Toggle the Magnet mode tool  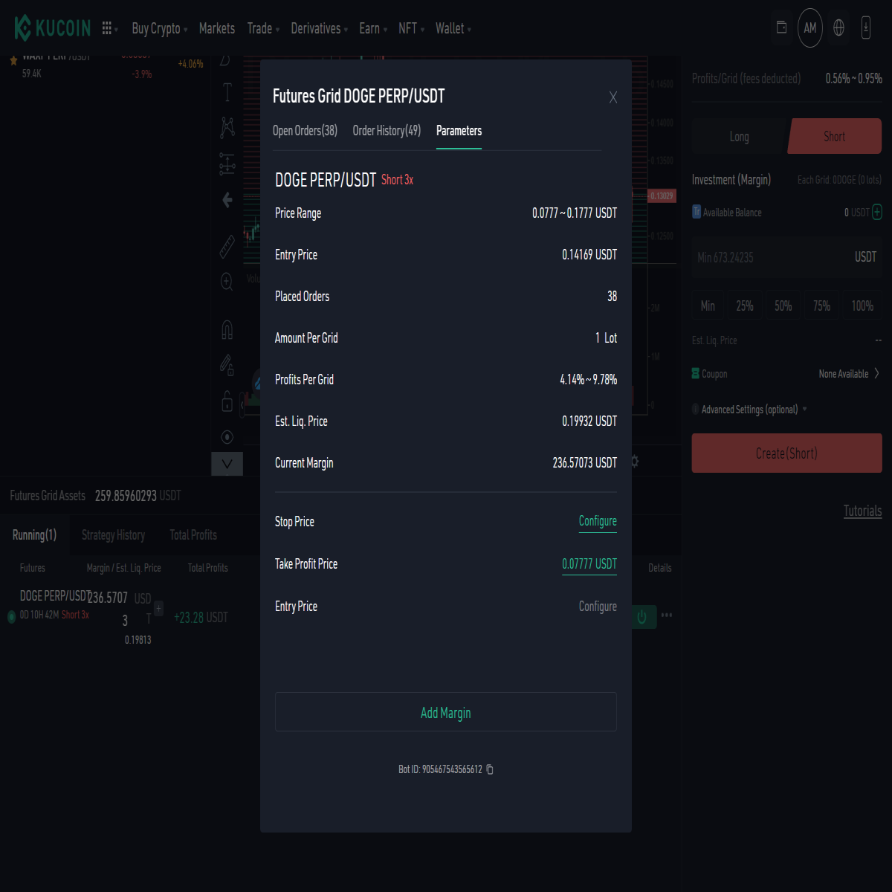(227, 329)
